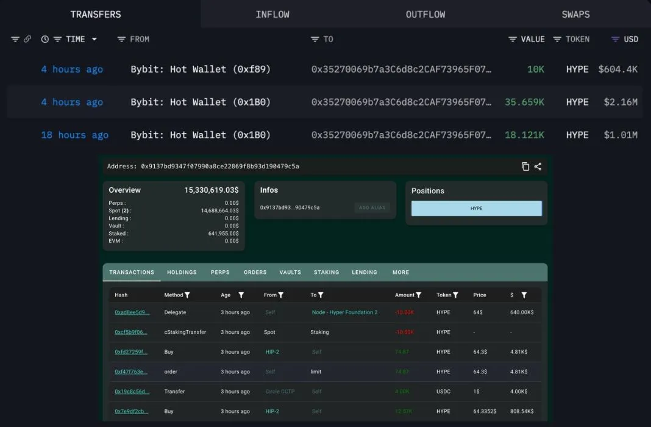651x427 pixels.
Task: Click the Hash column header
Action: coord(121,295)
